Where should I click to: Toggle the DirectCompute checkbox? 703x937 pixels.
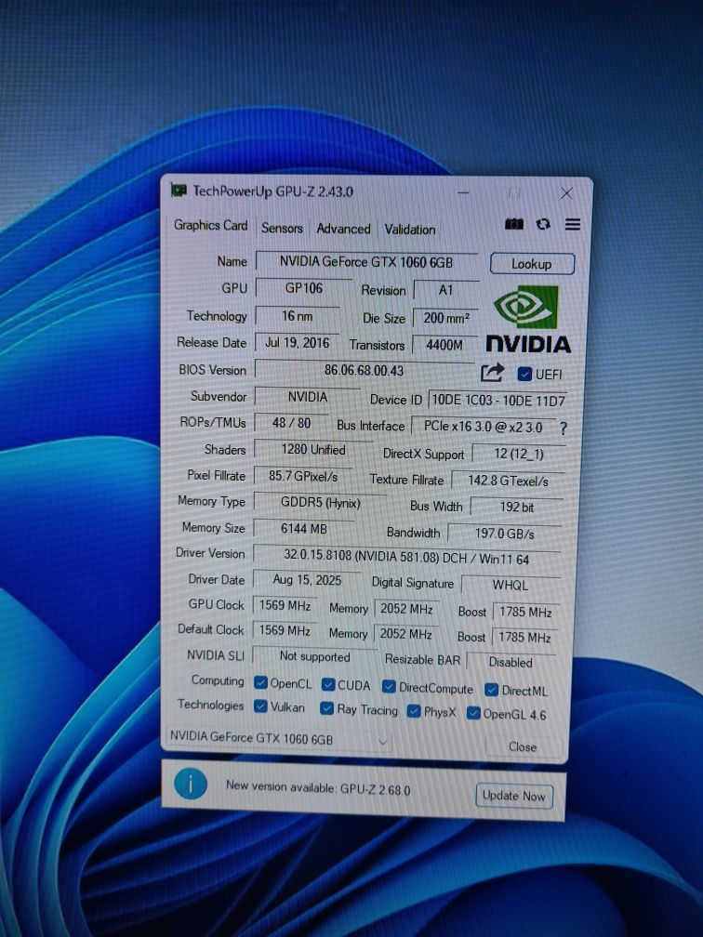click(x=389, y=687)
